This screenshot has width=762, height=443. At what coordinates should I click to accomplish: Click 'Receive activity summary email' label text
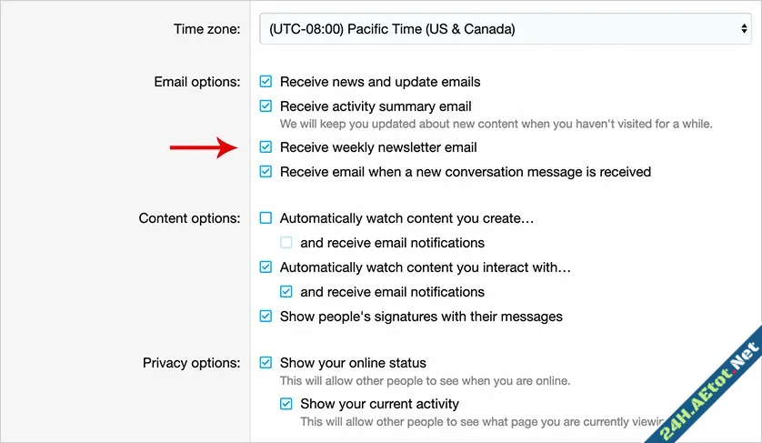coord(376,106)
